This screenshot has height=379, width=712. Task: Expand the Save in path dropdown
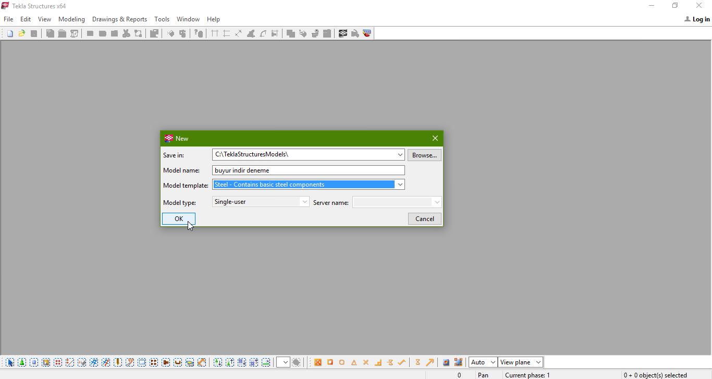coord(400,155)
